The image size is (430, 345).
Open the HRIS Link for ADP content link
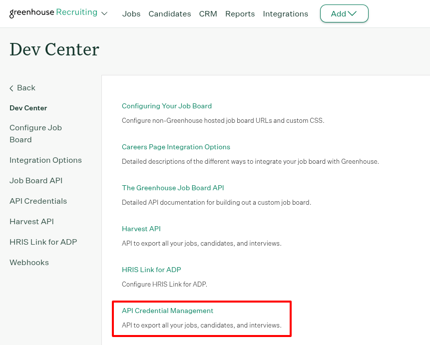[151, 270]
